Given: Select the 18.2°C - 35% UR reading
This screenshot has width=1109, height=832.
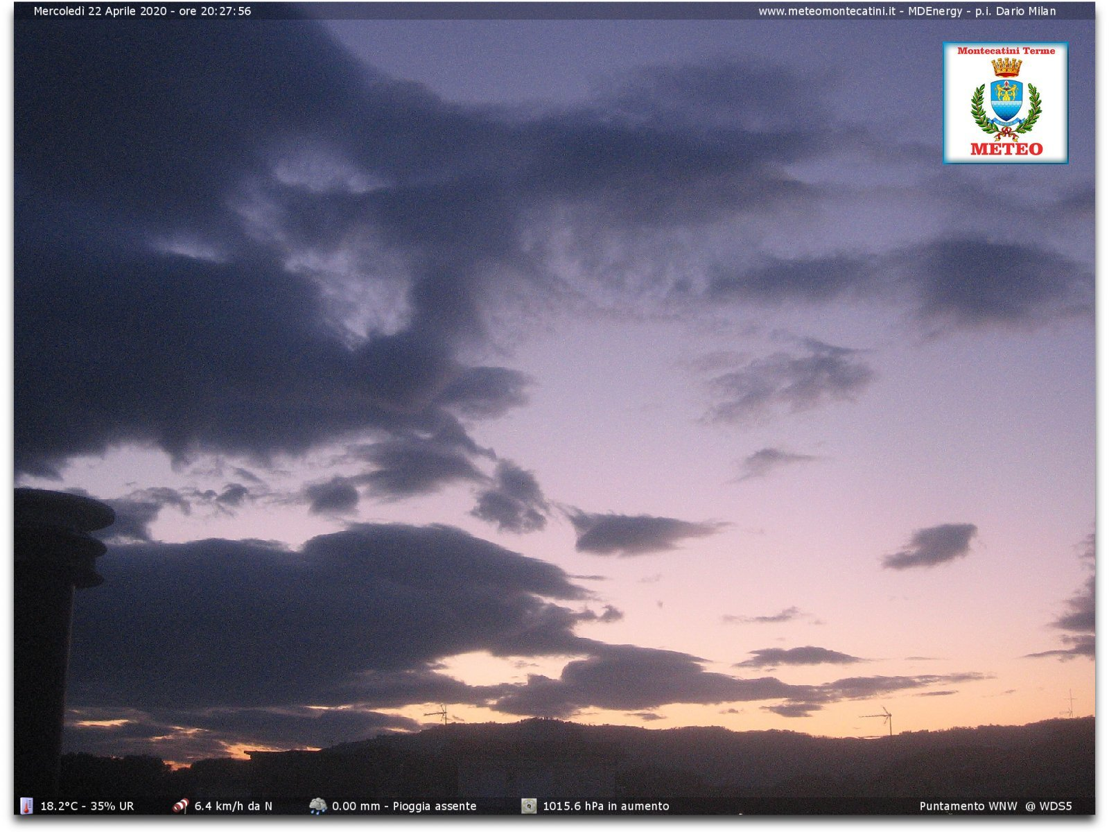Looking at the screenshot, I should [87, 806].
